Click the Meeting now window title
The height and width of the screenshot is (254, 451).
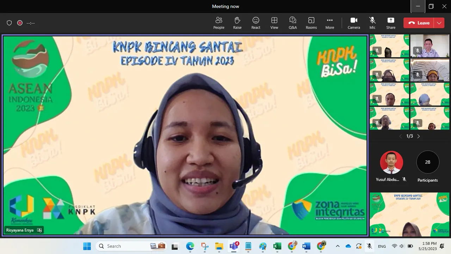click(x=225, y=6)
